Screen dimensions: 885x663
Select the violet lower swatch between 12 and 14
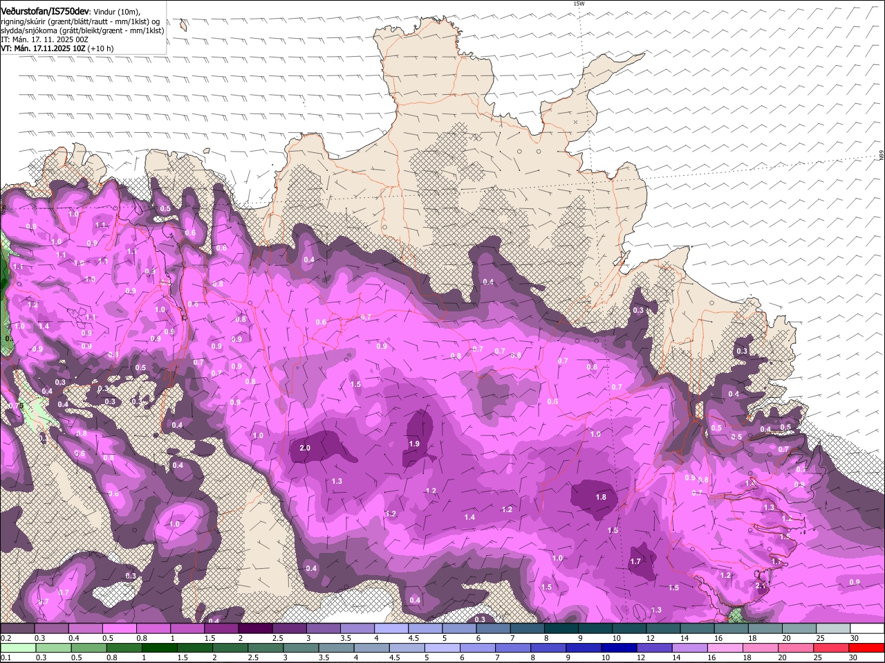(655, 648)
